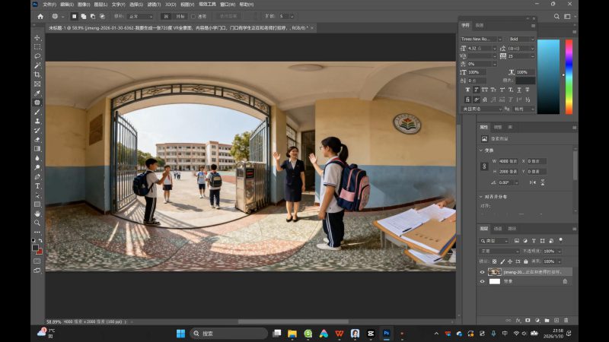The image size is (609, 342).
Task: Toggle Strikethrough in Character panel
Action: [x=528, y=90]
